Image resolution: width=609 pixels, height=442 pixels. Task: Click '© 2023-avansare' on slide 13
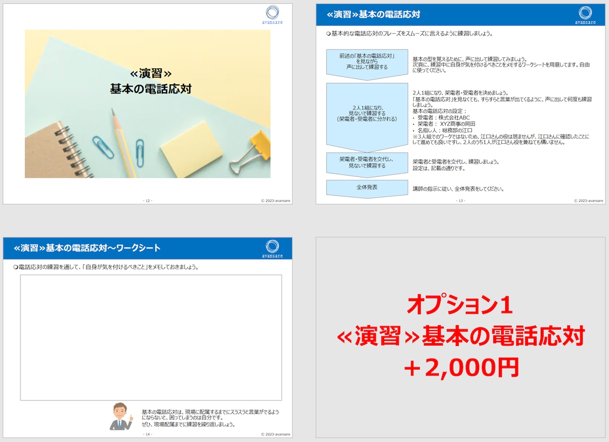[x=589, y=201]
